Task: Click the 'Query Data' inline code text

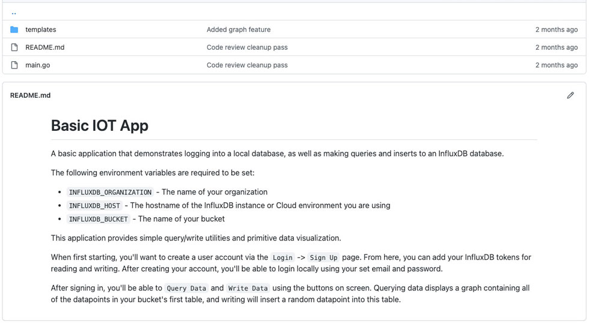Action: coord(186,288)
